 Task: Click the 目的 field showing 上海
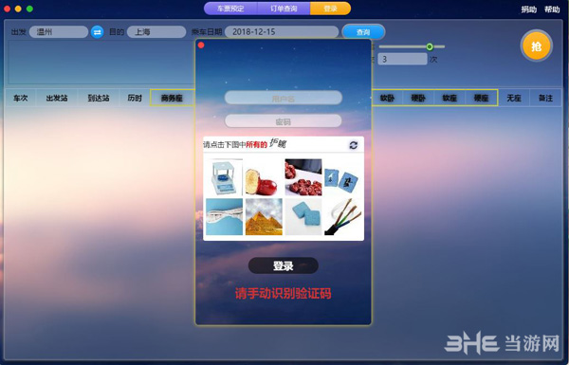156,32
